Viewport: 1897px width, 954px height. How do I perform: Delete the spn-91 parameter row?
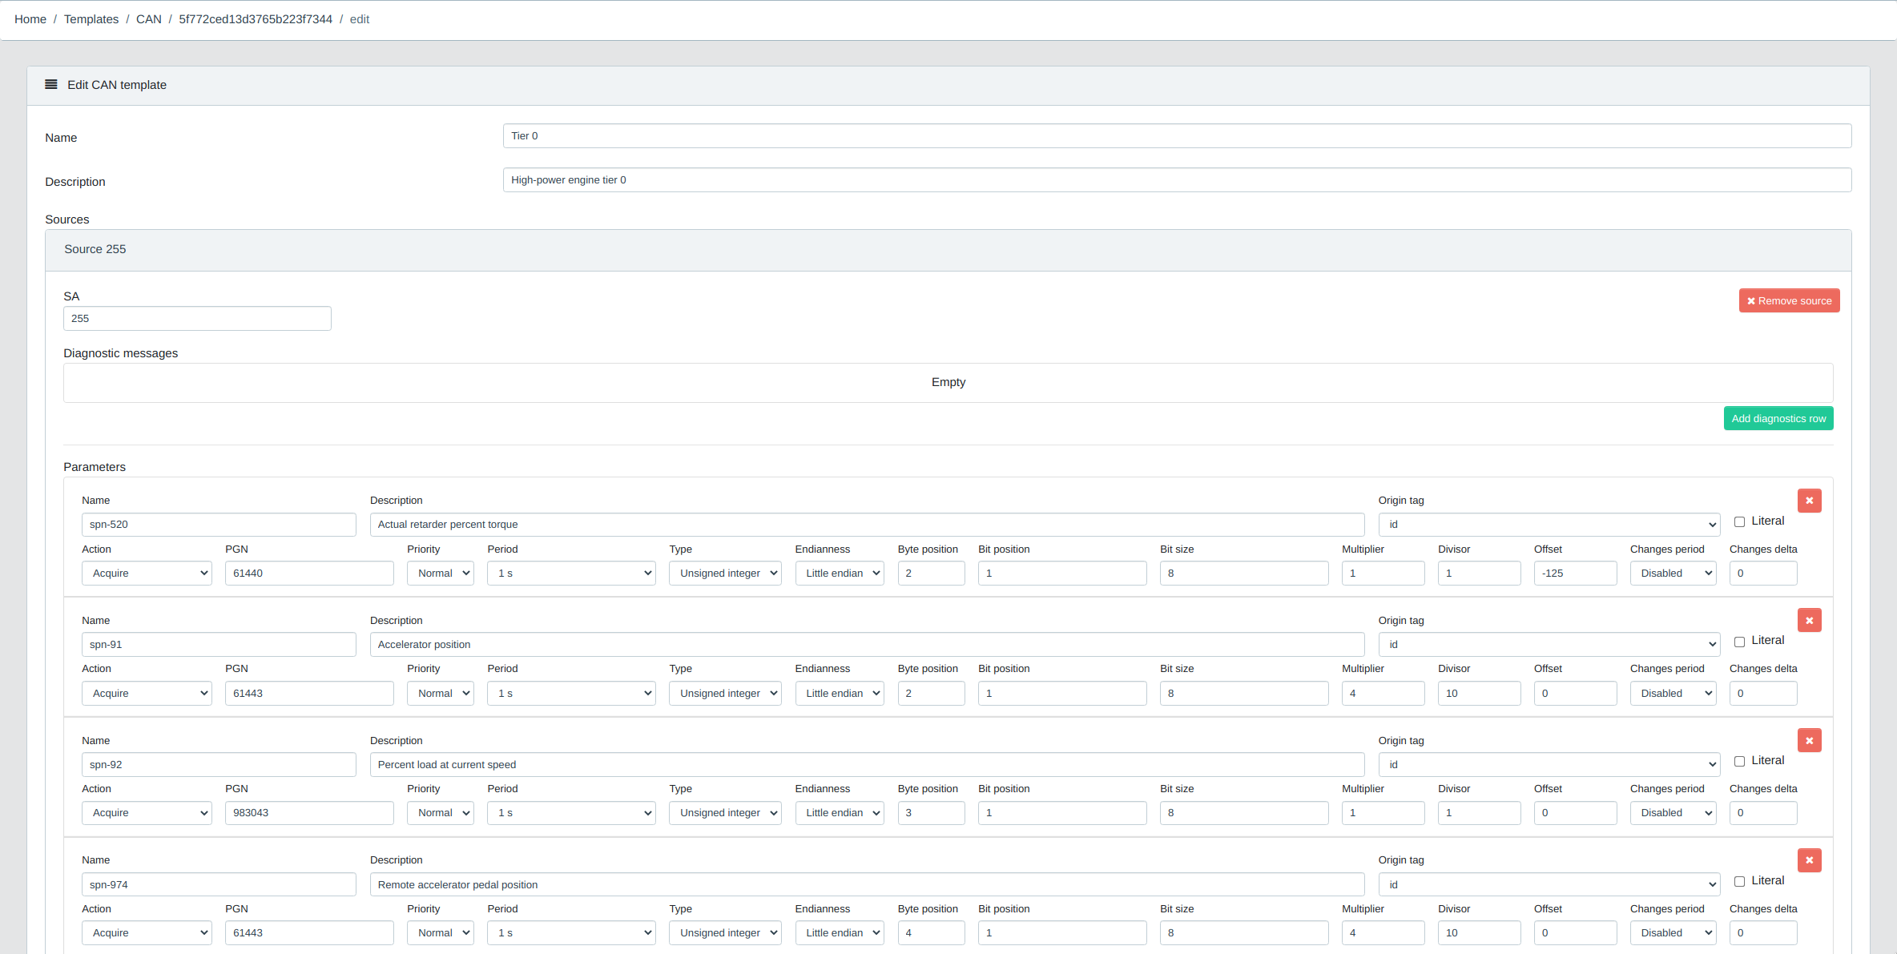(x=1809, y=621)
